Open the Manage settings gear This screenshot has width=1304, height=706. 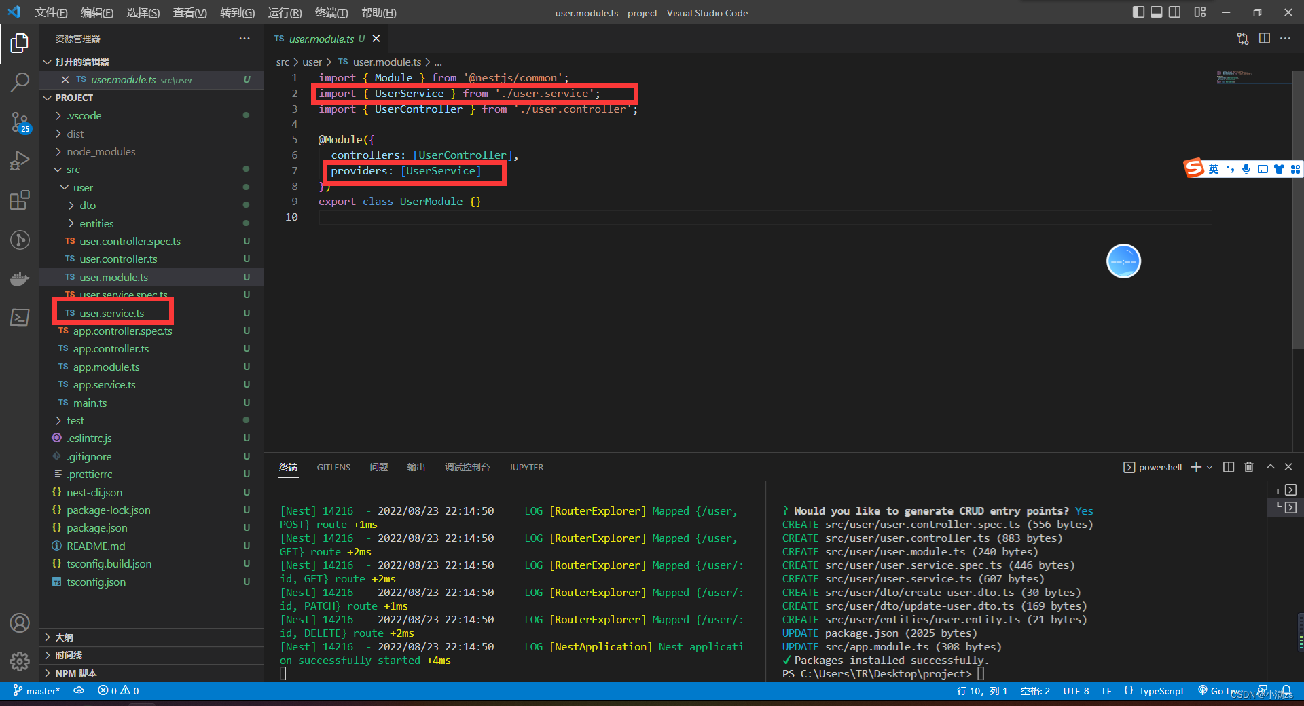tap(20, 661)
